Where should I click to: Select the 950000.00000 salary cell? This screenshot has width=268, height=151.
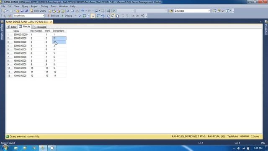21,34
